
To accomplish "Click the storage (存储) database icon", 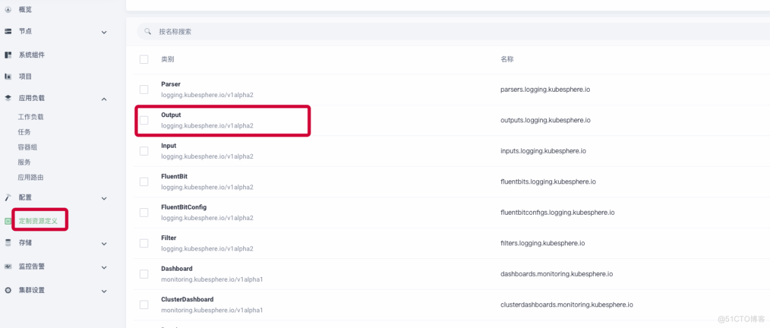I will pos(8,243).
